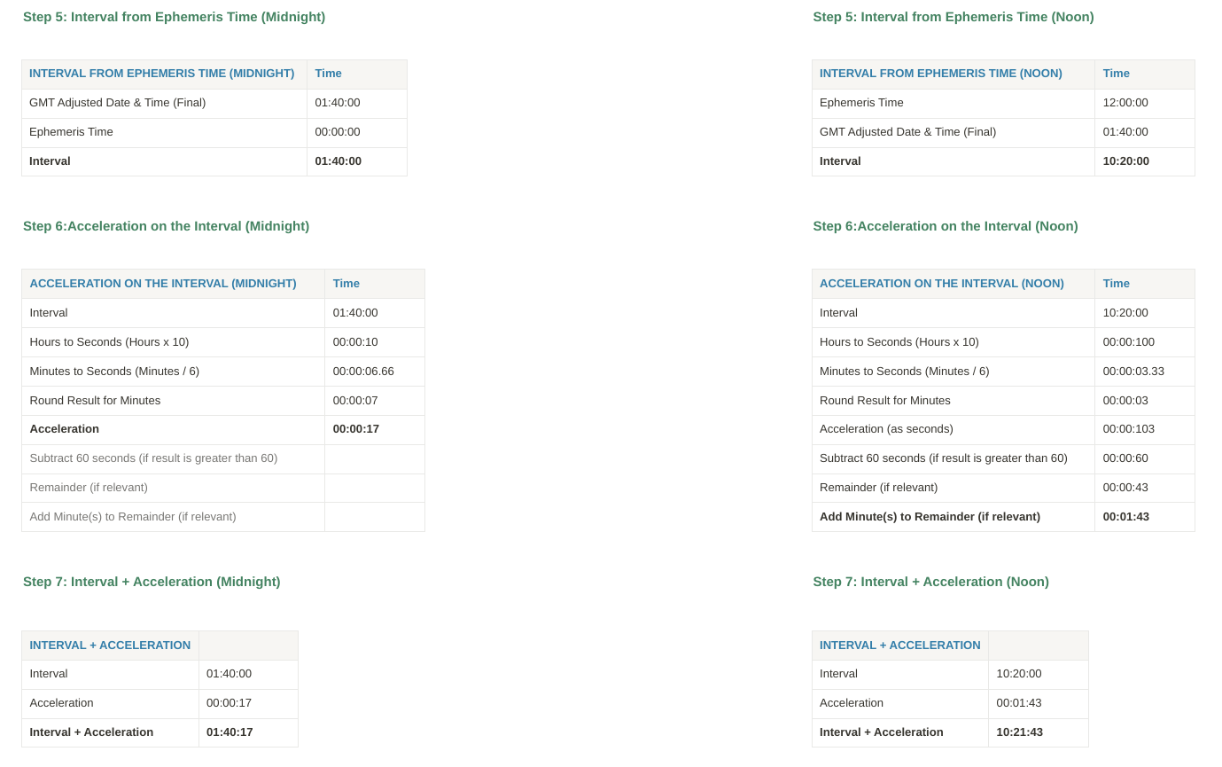Click GMT Adjusted value "01:40:00" in Step 5 Noon table

[1125, 132]
